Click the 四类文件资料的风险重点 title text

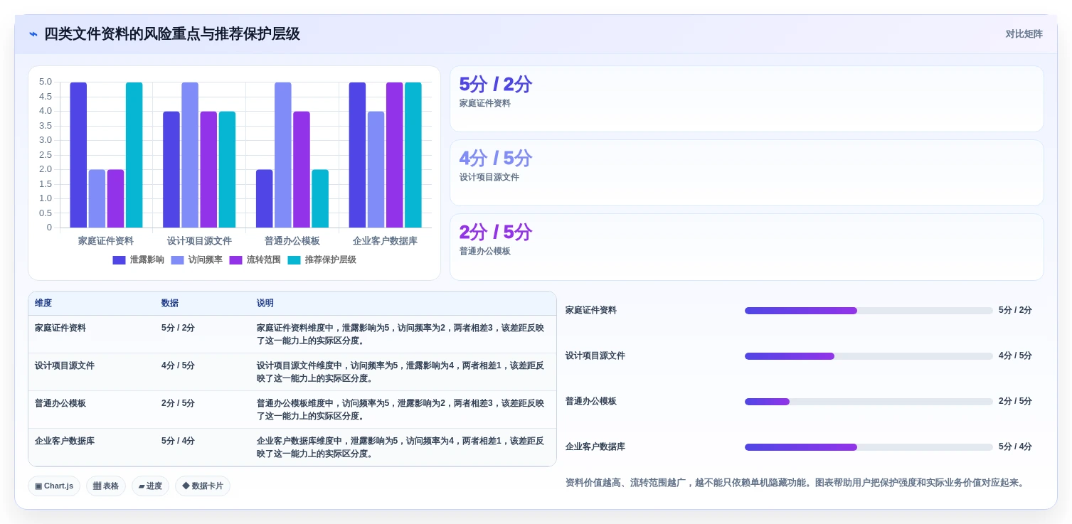[172, 34]
